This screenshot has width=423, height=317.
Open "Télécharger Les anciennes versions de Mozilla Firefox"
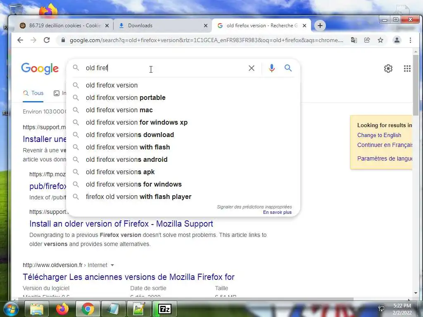tap(129, 277)
